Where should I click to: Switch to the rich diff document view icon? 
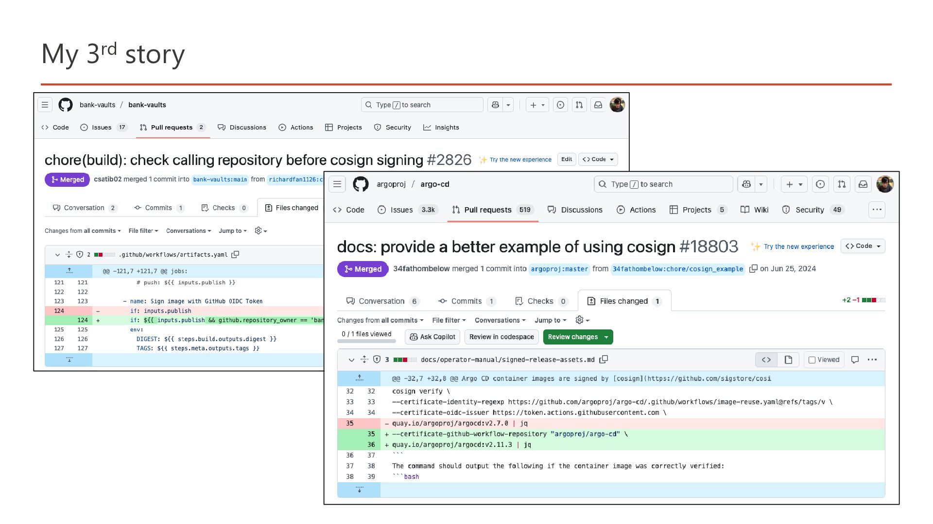pos(788,360)
